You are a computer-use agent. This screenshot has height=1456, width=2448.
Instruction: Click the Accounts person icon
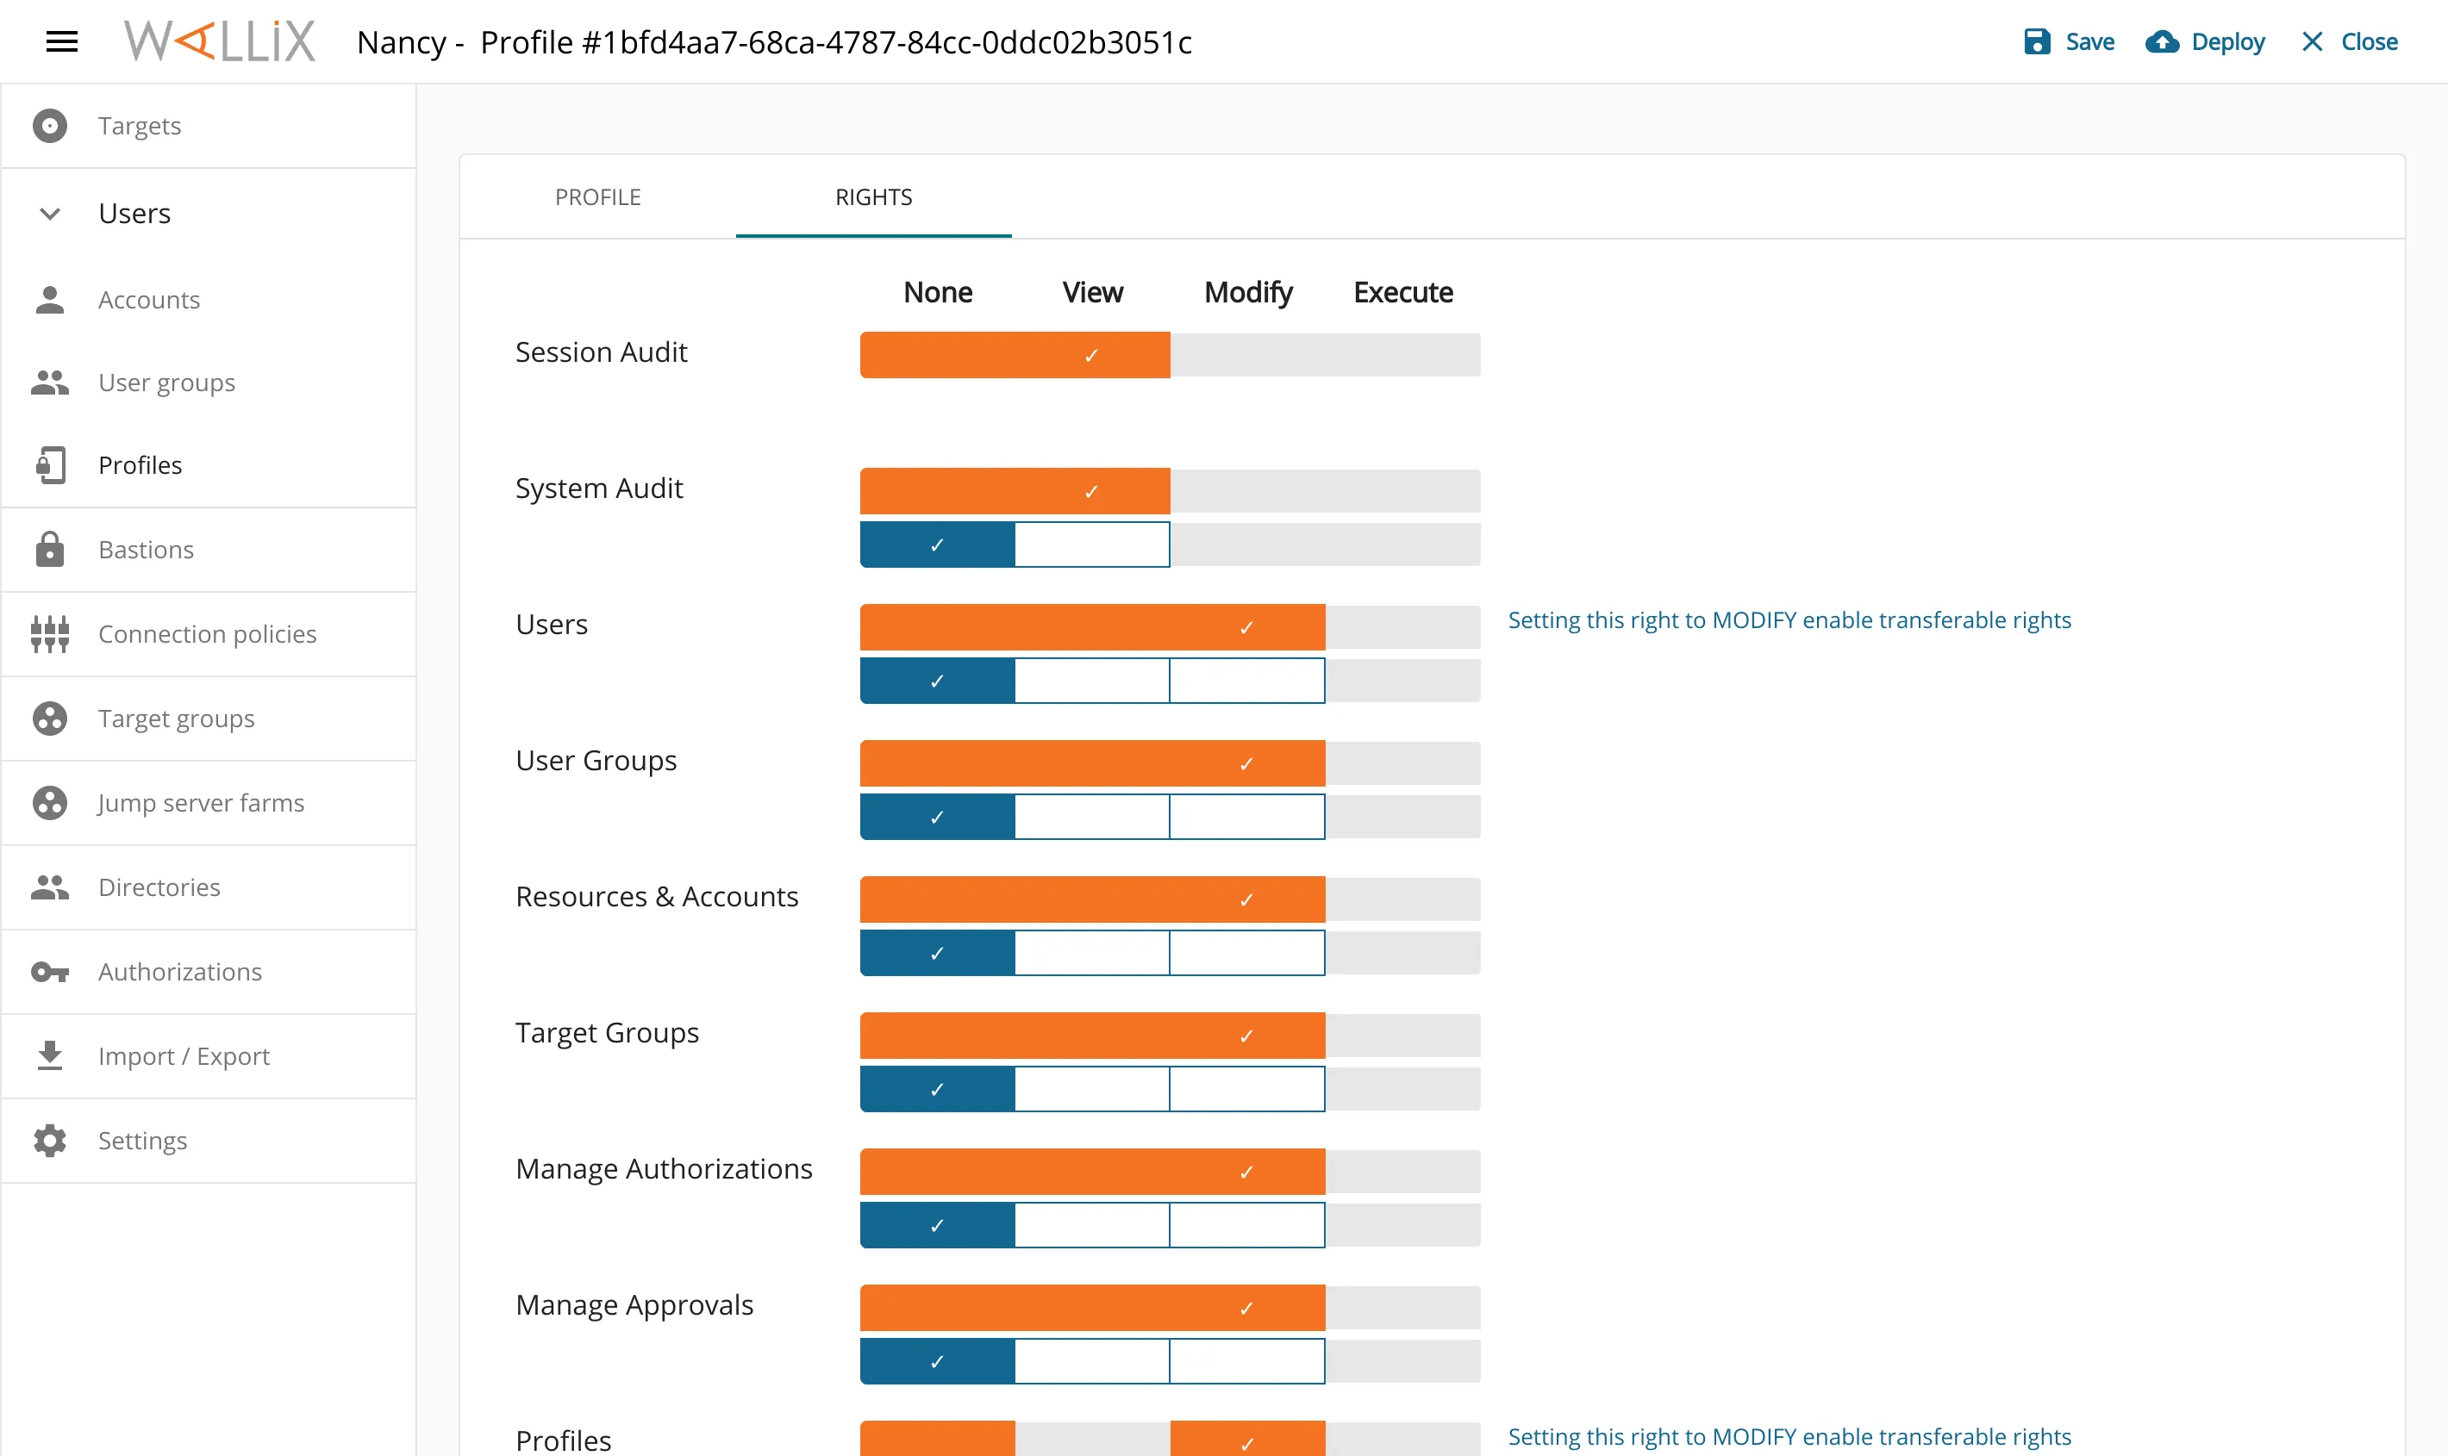coord(50,299)
